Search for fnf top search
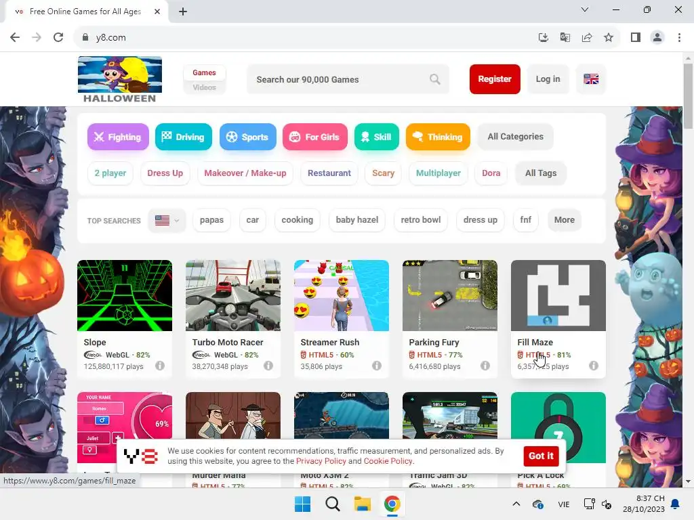Screen dimensions: 694x520 525,220
